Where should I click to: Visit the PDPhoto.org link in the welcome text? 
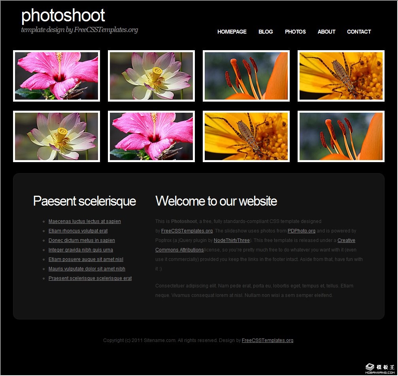pos(301,231)
